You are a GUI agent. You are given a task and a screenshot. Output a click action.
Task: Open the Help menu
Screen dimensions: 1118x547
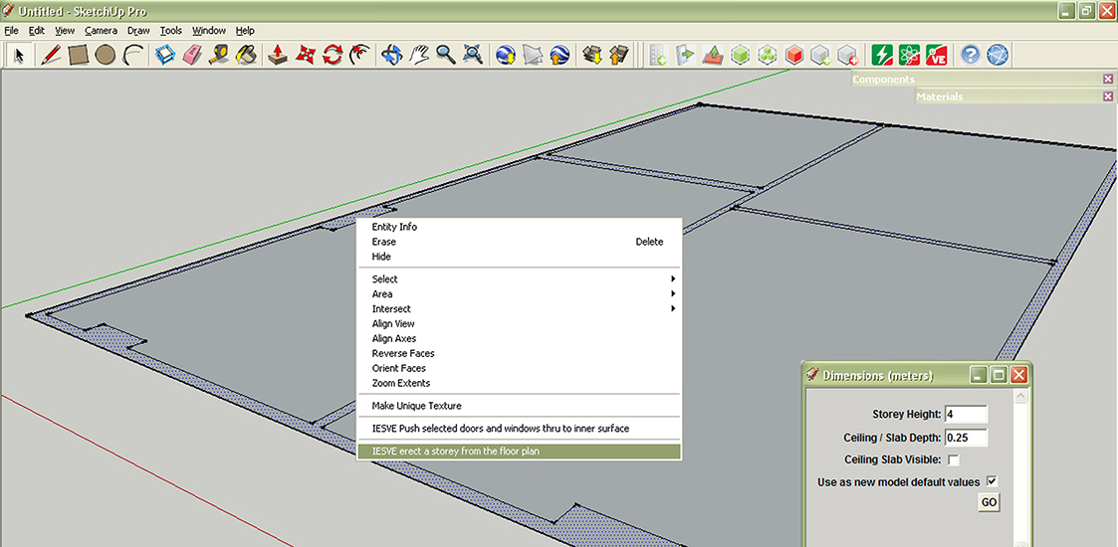pos(245,31)
